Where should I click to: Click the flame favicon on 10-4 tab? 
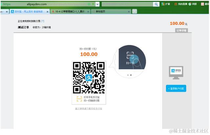point(53,12)
